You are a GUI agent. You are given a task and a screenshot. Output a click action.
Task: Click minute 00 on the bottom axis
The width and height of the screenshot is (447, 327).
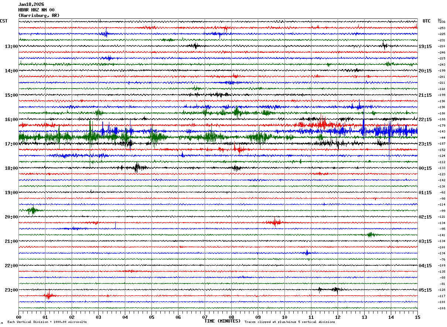pyautogui.click(x=19, y=317)
